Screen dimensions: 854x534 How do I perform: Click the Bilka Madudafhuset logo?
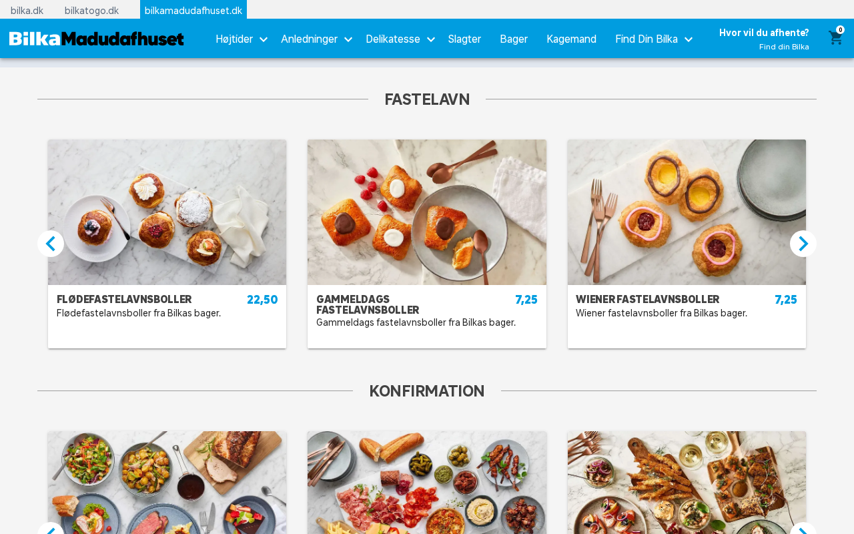click(97, 39)
